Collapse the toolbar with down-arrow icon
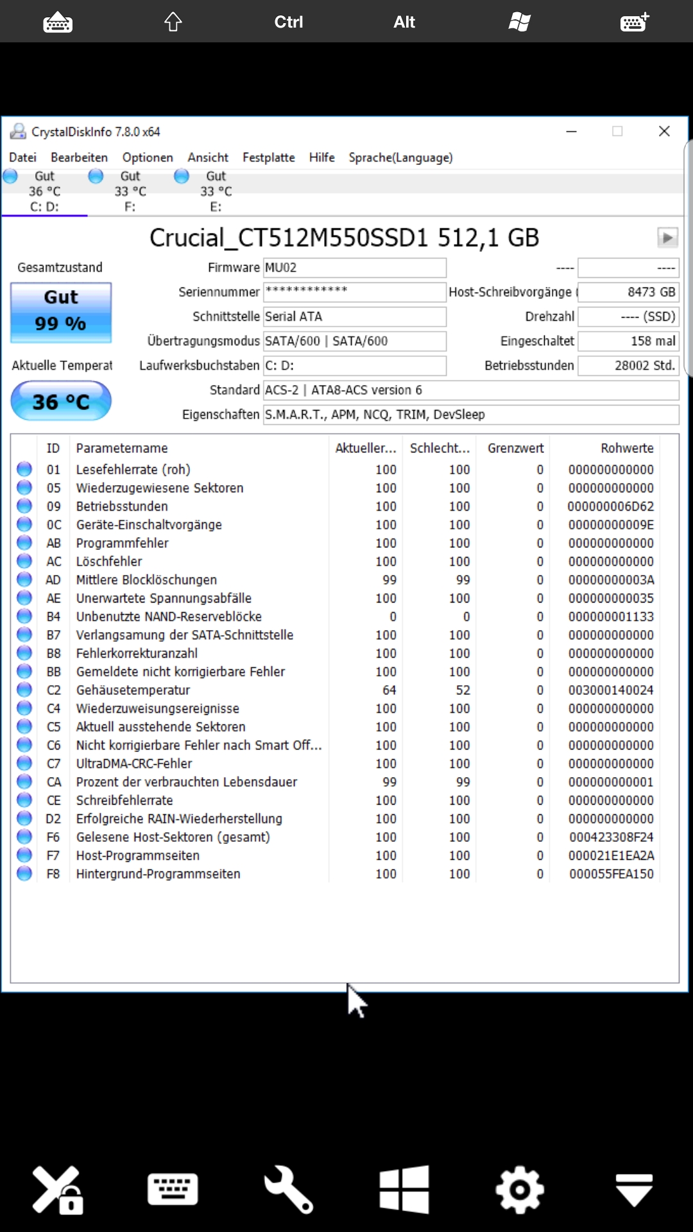 point(635,1190)
